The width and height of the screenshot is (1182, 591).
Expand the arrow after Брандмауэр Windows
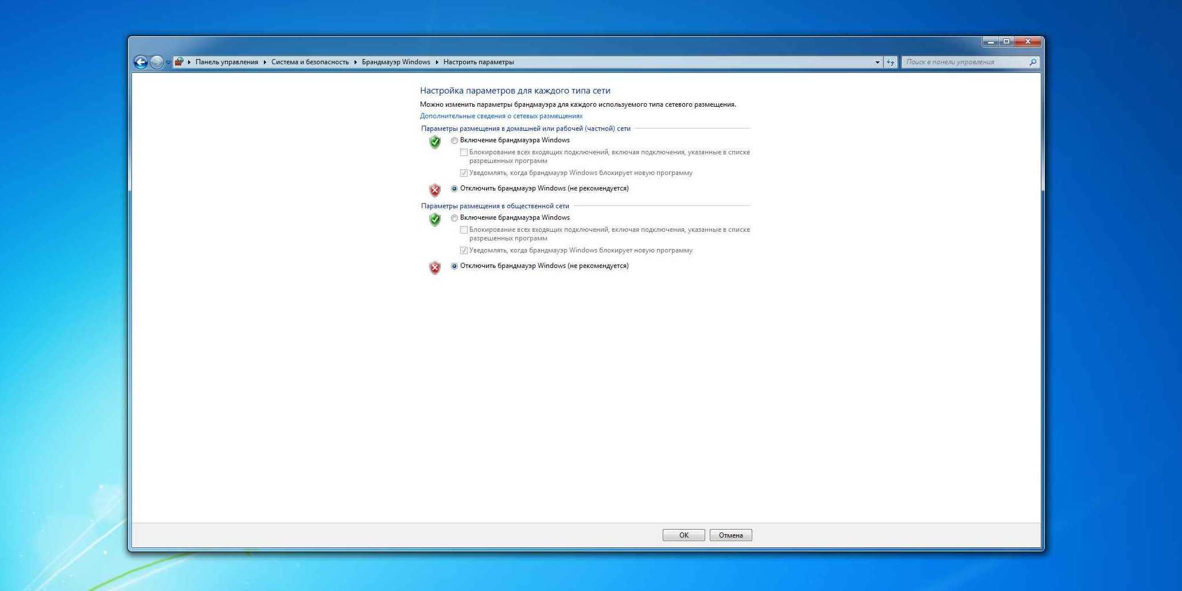pos(437,62)
